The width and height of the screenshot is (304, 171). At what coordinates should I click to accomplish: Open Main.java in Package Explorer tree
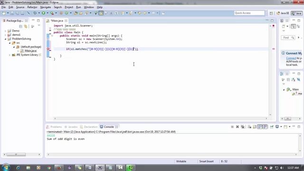(30, 51)
